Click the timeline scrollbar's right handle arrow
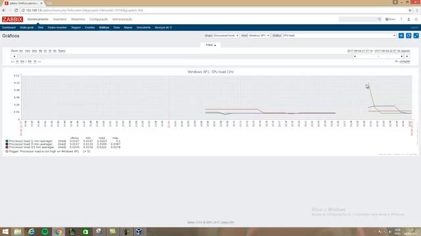 click(x=402, y=56)
